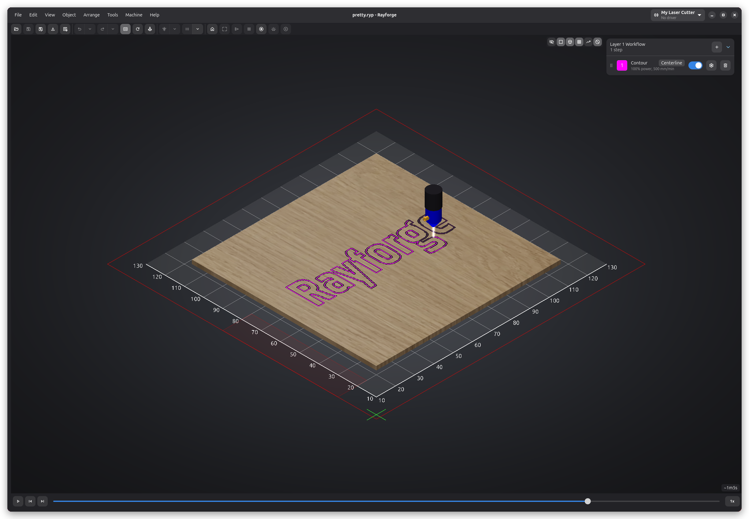The width and height of the screenshot is (749, 519).
Task: Click the laser head model on canvas
Action: click(x=433, y=205)
